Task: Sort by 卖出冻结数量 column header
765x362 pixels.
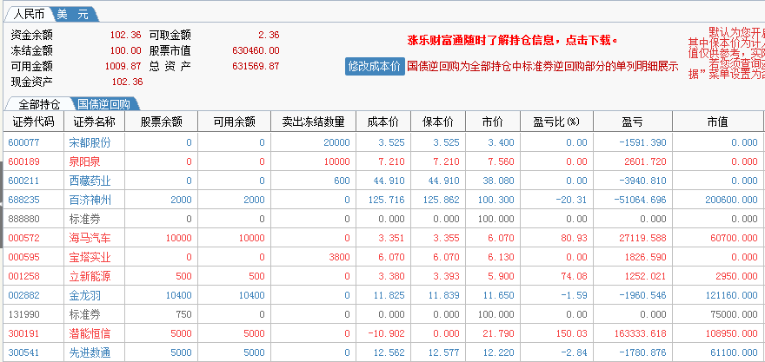Action: tap(313, 122)
